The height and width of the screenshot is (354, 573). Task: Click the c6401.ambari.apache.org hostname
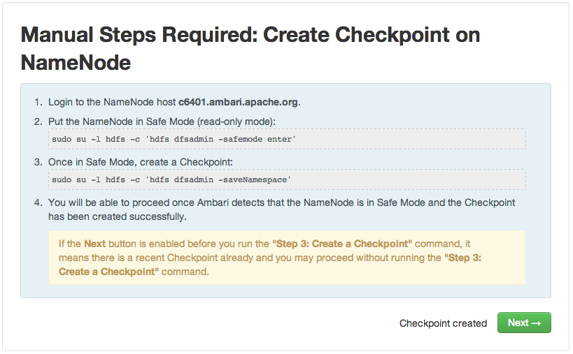[x=238, y=102]
